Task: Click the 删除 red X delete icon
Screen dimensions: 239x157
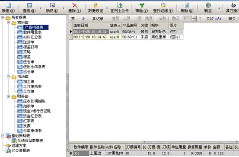Action: (75, 6)
